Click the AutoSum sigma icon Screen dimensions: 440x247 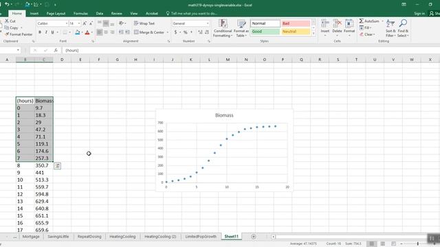(x=362, y=21)
